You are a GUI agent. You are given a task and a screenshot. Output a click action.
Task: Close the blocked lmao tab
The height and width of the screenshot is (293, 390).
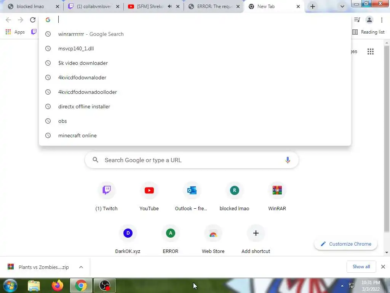click(x=58, y=6)
